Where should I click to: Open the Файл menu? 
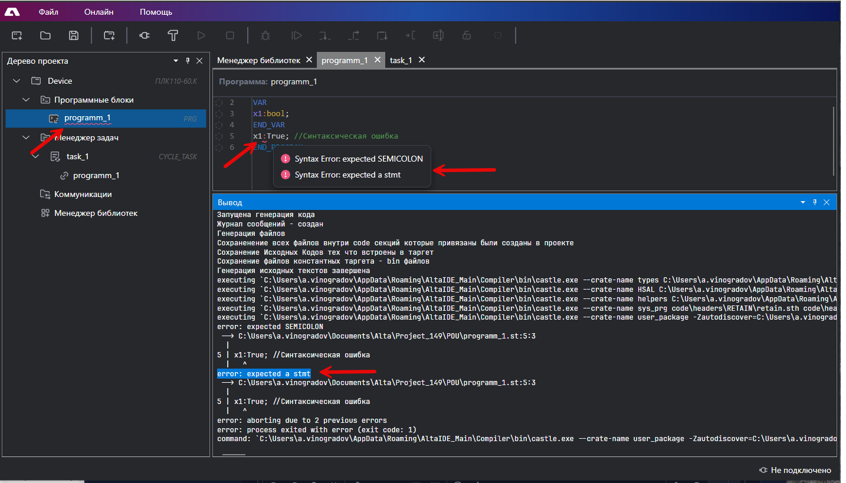(48, 12)
